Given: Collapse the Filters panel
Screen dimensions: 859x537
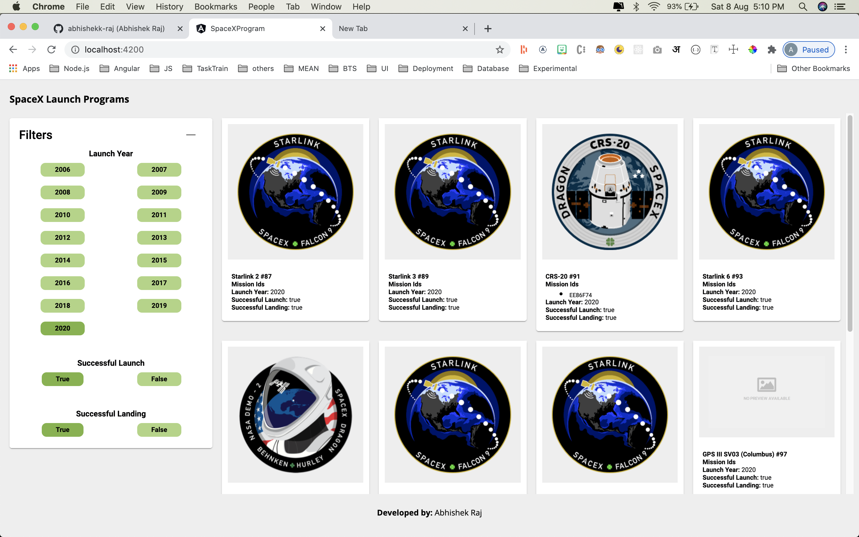Looking at the screenshot, I should pos(191,135).
